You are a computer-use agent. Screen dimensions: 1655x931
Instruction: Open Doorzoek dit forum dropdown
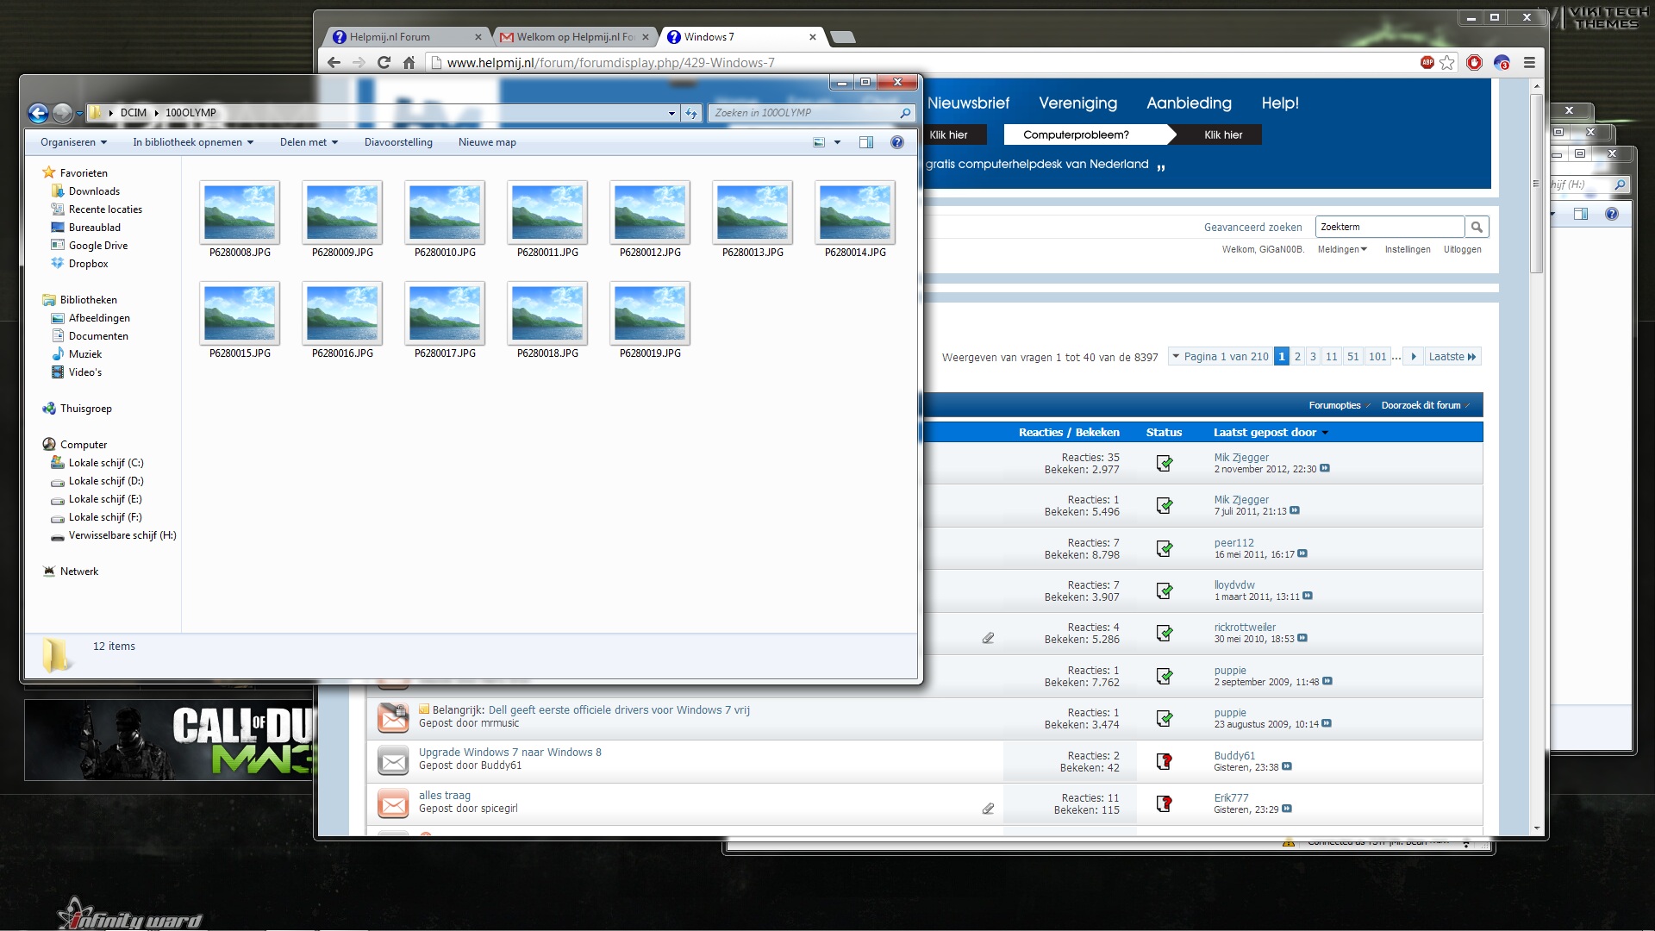(x=1425, y=405)
